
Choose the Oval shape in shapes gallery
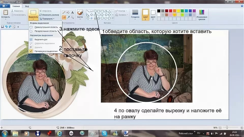click(x=95, y=11)
